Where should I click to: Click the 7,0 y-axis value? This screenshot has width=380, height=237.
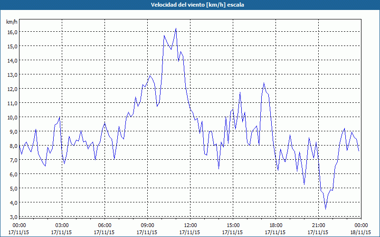pyautogui.click(x=14, y=160)
